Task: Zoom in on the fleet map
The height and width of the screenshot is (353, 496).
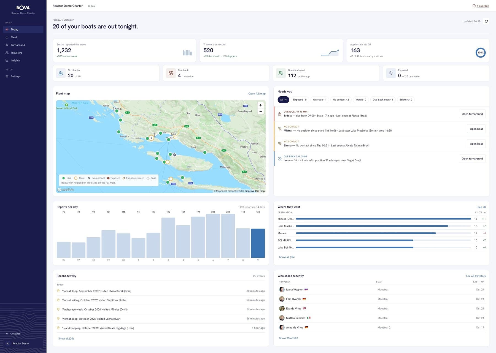Action: 260,105
